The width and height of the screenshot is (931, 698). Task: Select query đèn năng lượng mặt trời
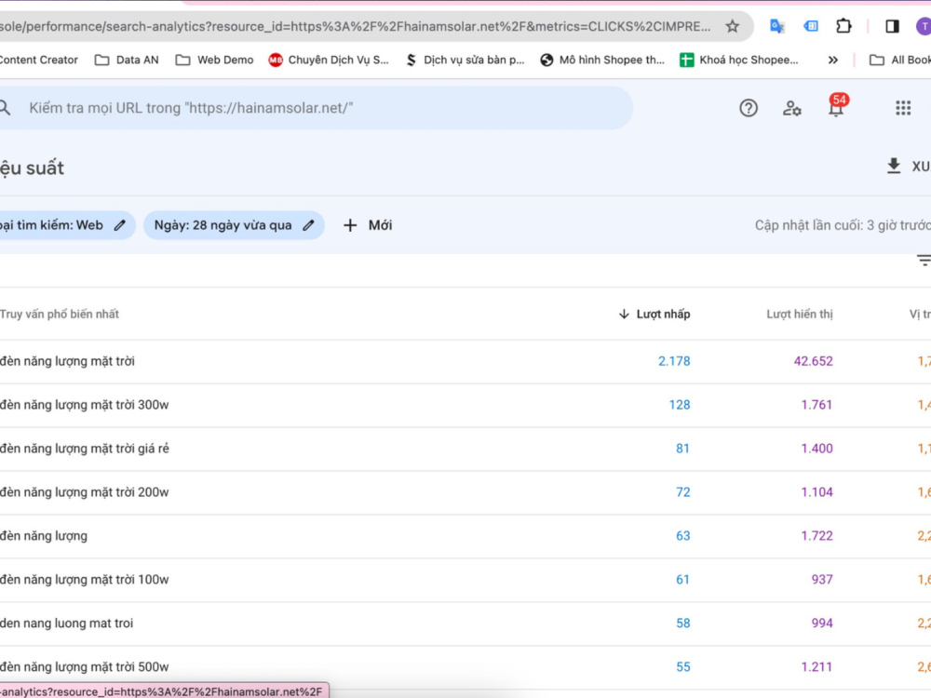(67, 361)
